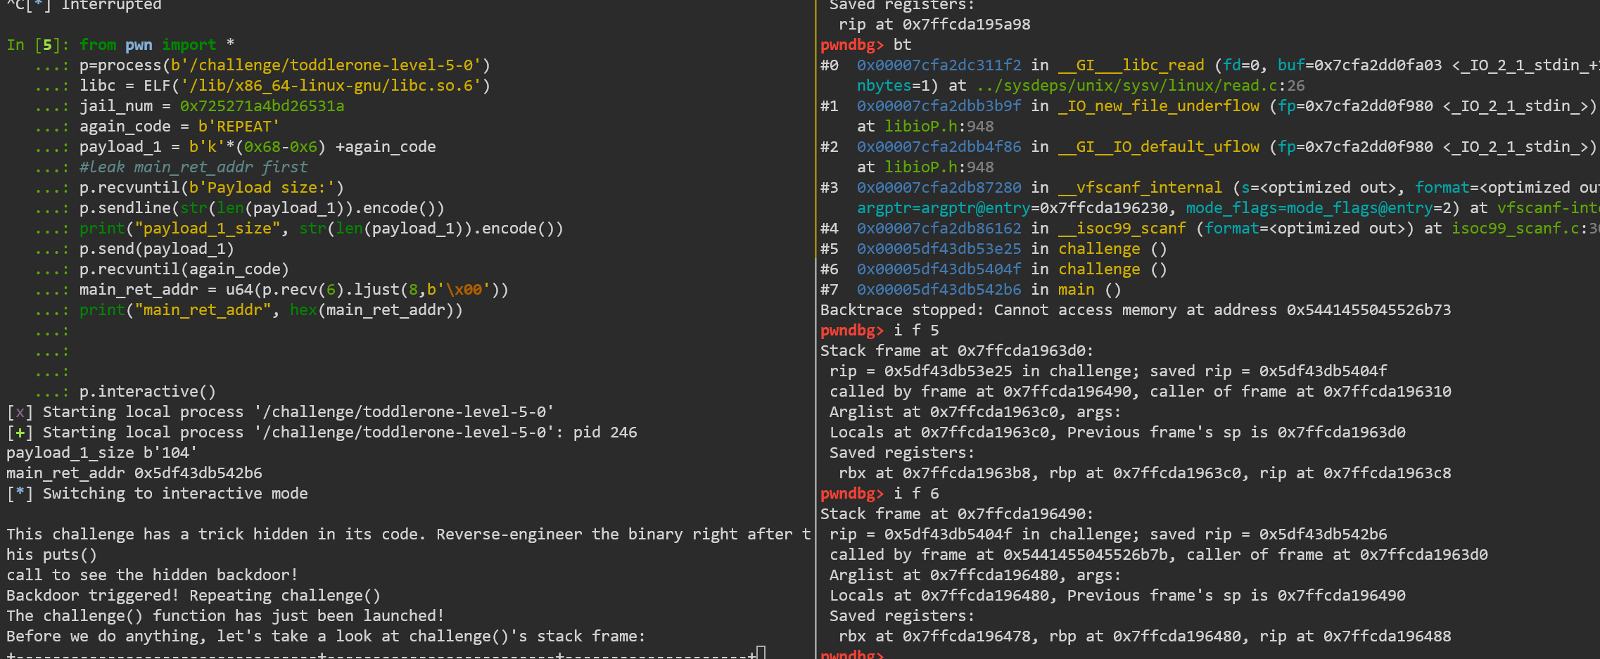Click the '[x] Starting local process' line
This screenshot has width=1600, height=659.
pos(280,412)
